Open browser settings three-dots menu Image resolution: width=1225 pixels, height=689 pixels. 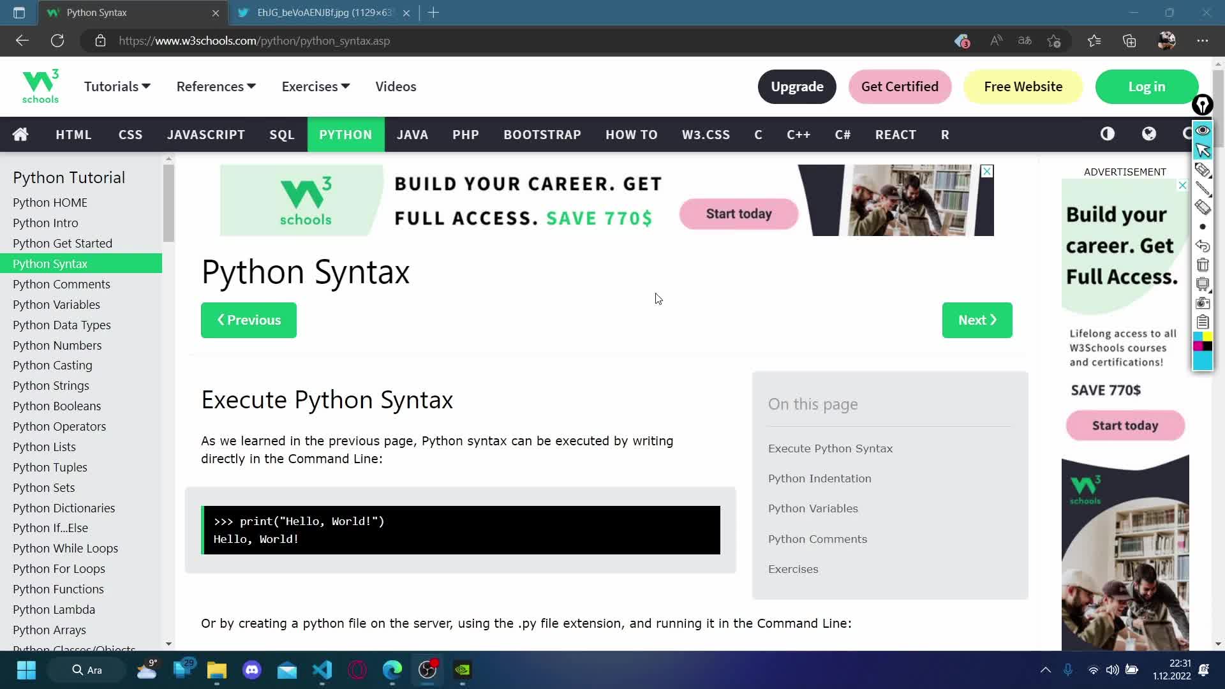coord(1203,41)
